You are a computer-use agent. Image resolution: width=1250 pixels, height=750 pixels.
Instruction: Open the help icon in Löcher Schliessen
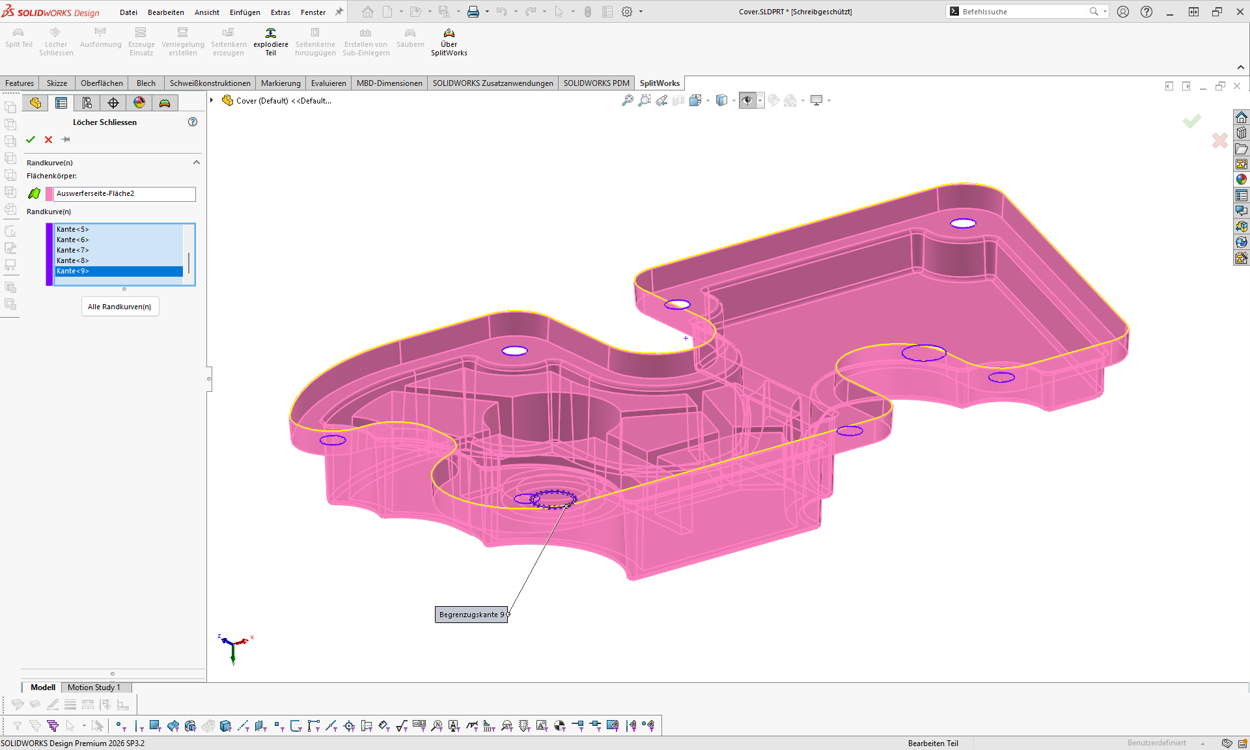click(193, 122)
